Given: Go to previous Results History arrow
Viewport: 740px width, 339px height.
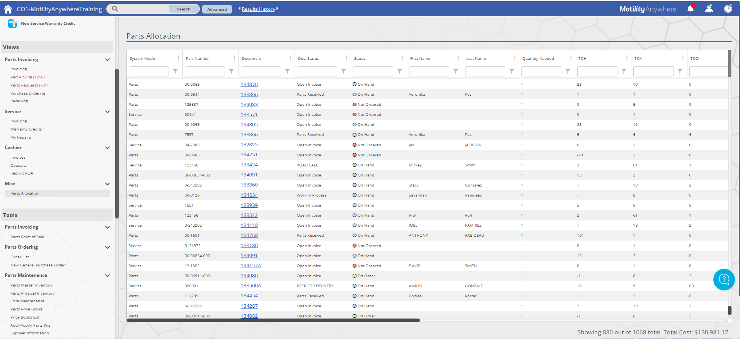Looking at the screenshot, I should pos(239,8).
